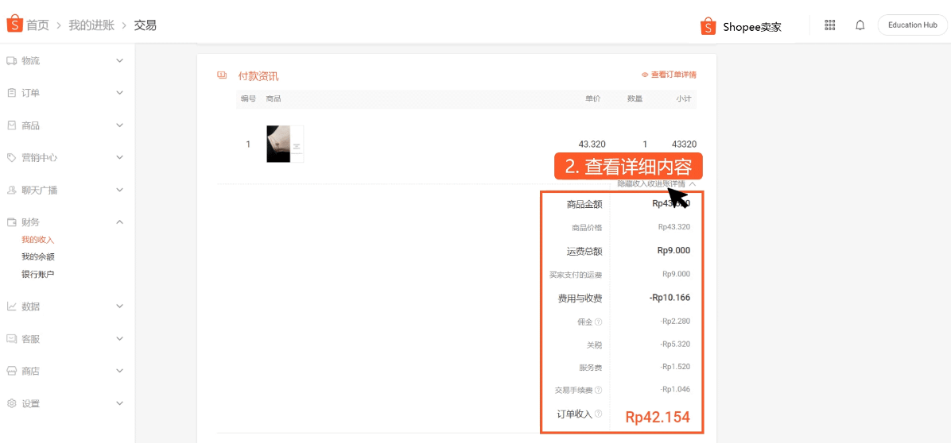Click 服务费 value -Rp1.520
The image size is (951, 443).
click(675, 367)
